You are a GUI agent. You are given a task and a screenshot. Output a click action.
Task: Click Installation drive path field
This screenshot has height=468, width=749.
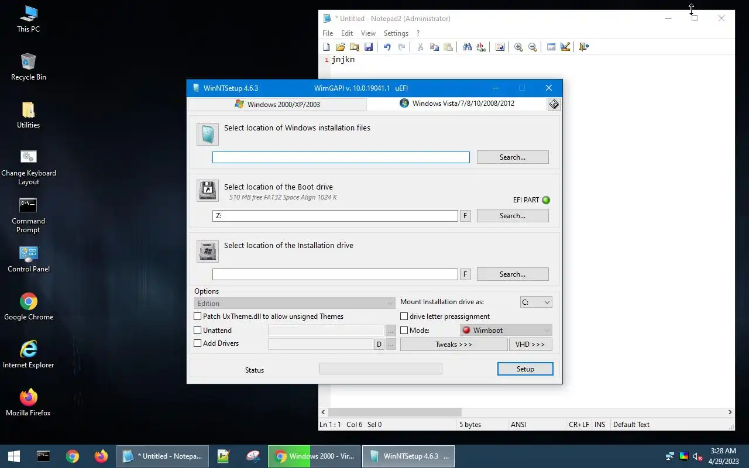(335, 274)
